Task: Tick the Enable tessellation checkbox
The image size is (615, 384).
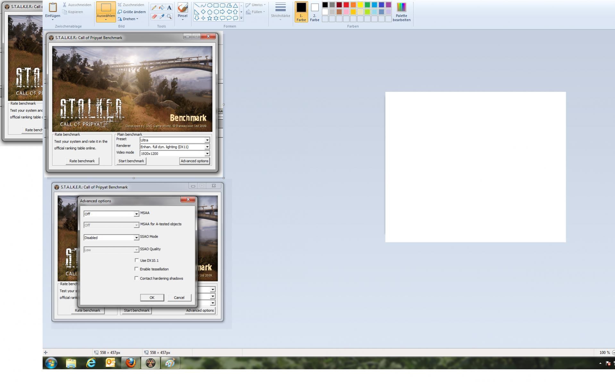Action: 137,269
